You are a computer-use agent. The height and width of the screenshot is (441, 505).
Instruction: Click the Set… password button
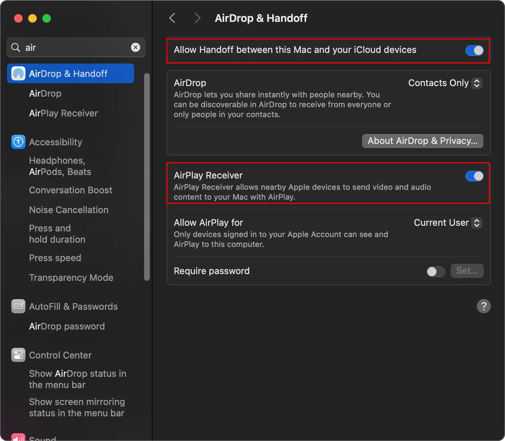[x=467, y=271]
